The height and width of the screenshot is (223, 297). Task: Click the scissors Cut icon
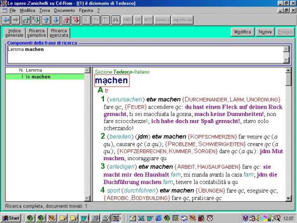pos(86,20)
